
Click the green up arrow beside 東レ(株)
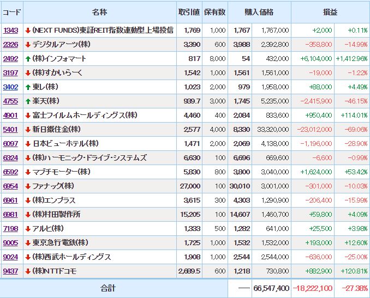coord(28,87)
